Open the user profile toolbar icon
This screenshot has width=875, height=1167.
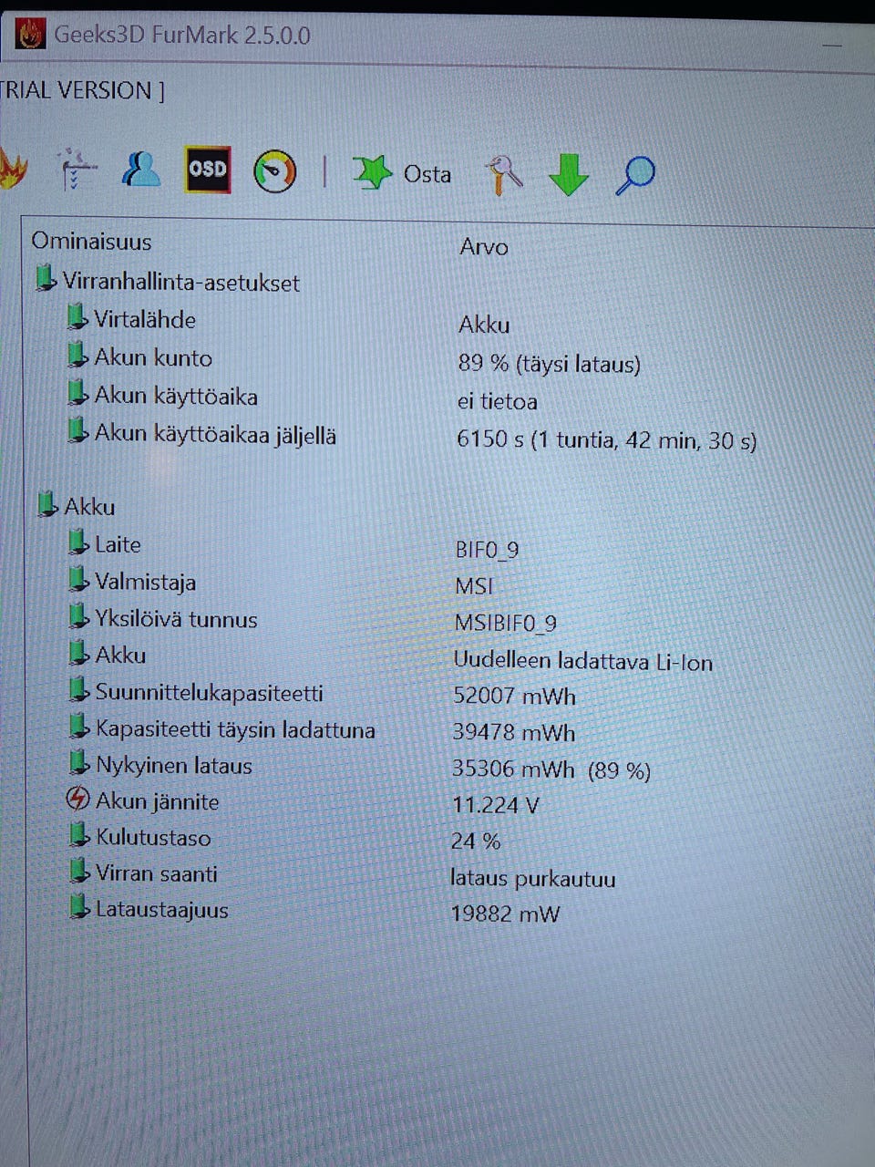[x=141, y=169]
